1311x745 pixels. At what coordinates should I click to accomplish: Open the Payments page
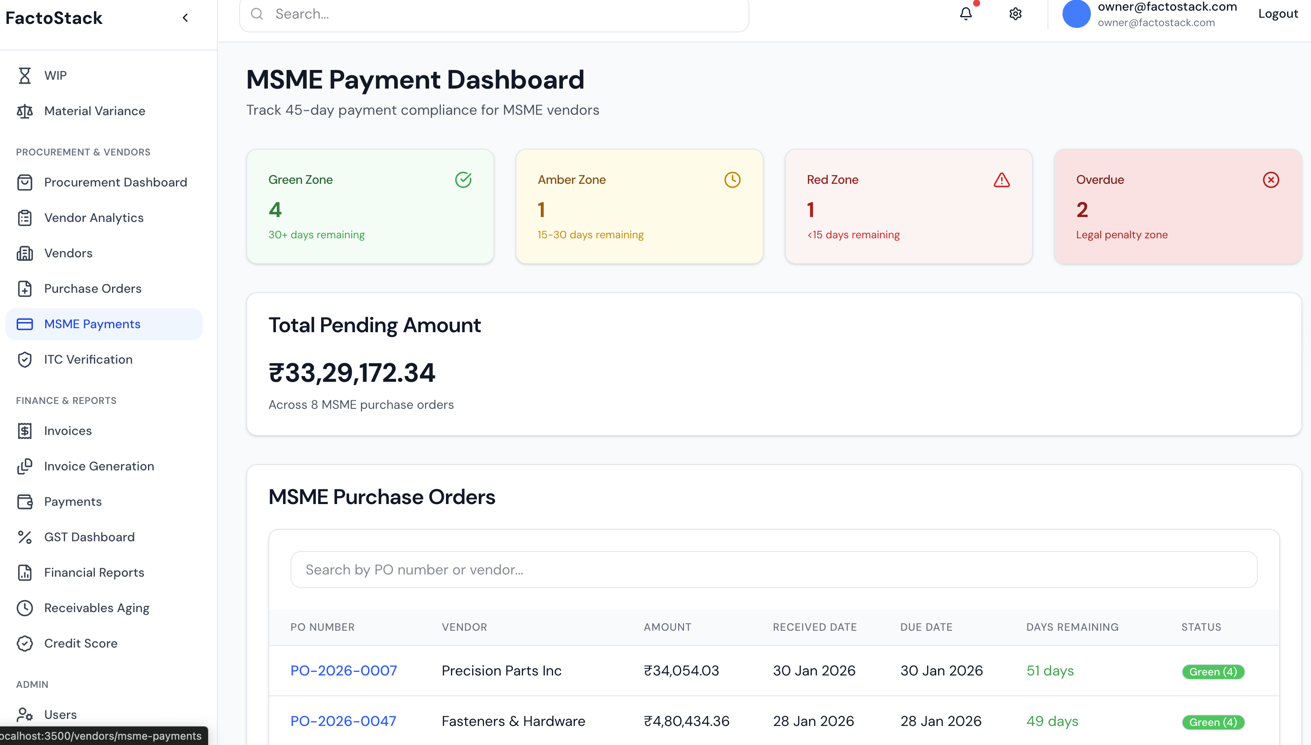pos(104,501)
